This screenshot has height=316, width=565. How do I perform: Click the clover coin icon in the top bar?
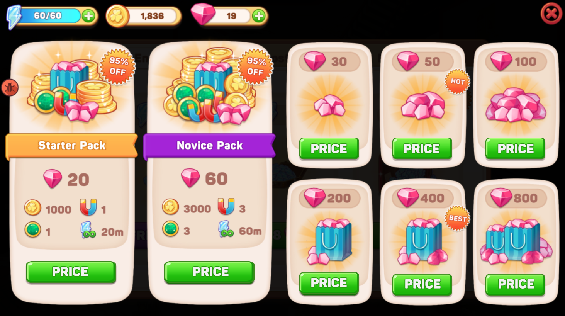(x=117, y=16)
